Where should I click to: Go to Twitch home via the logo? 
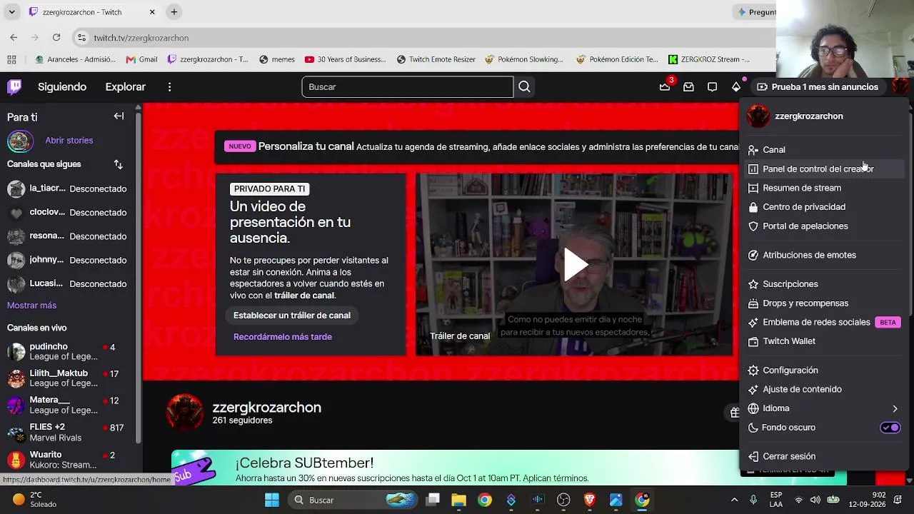point(14,87)
